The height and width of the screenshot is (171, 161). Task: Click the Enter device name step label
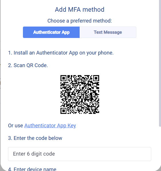point(32,169)
